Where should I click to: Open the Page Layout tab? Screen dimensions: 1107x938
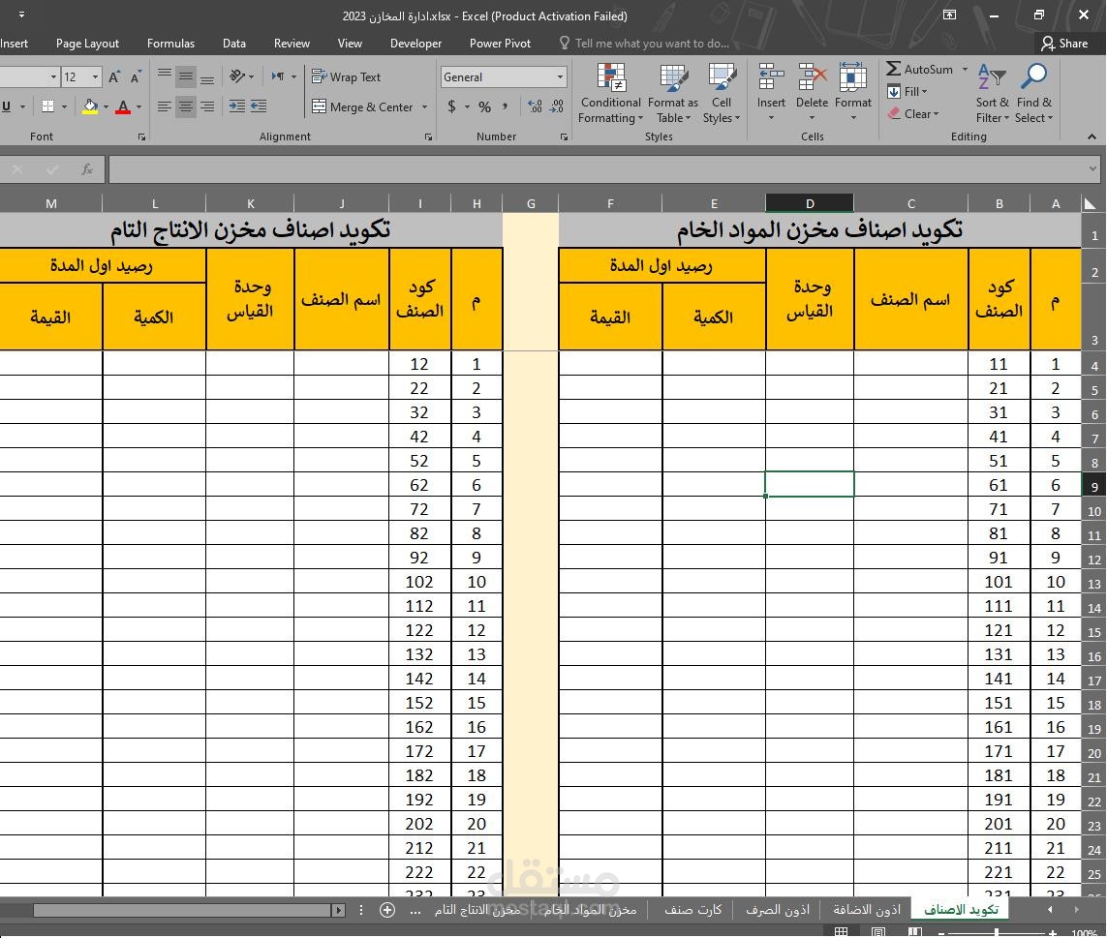pos(87,44)
